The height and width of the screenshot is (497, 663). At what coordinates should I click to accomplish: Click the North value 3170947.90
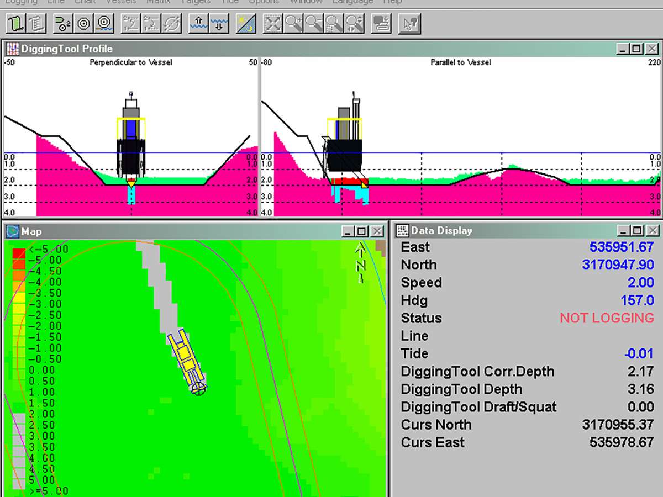point(618,265)
